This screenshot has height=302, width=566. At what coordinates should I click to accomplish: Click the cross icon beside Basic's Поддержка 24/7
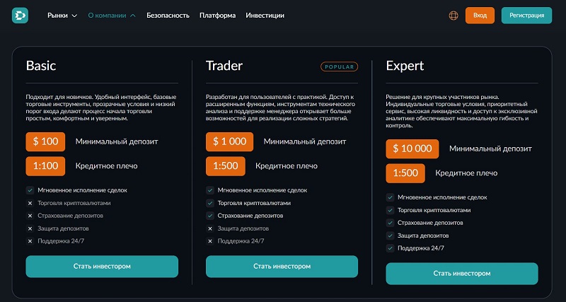click(30, 241)
